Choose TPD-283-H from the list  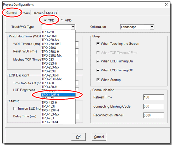click(58, 63)
